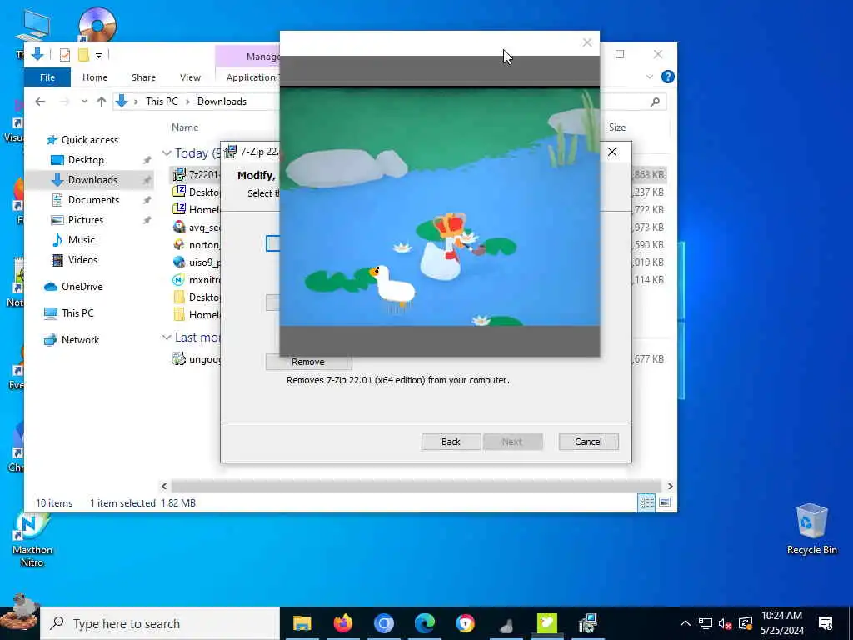Image resolution: width=853 pixels, height=640 pixels.
Task: Switch Explorer to details view icon
Action: click(x=646, y=502)
